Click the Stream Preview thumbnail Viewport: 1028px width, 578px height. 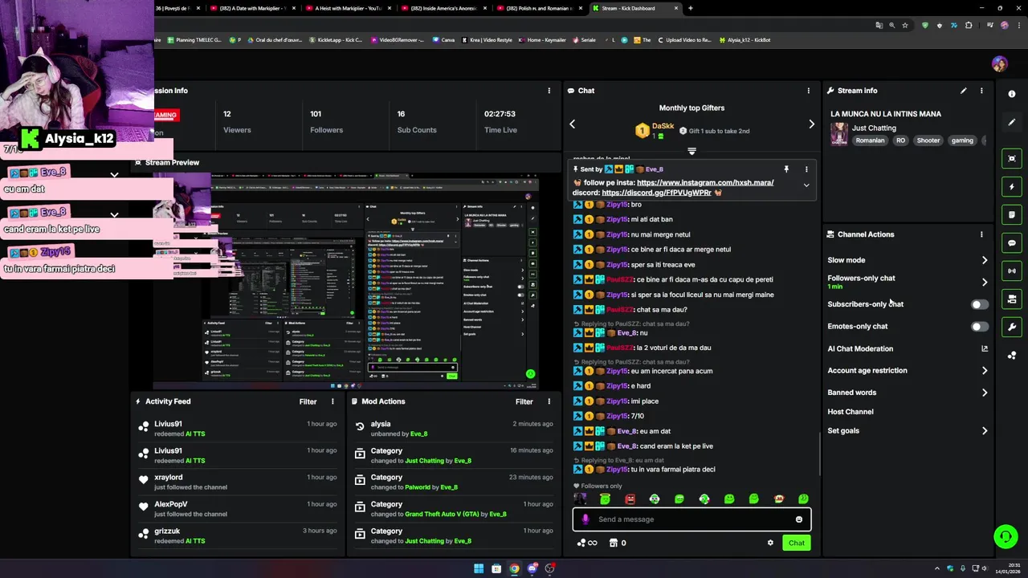click(x=345, y=282)
